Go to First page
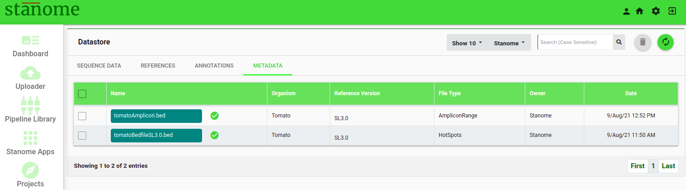This screenshot has height=190, width=686. point(637,166)
